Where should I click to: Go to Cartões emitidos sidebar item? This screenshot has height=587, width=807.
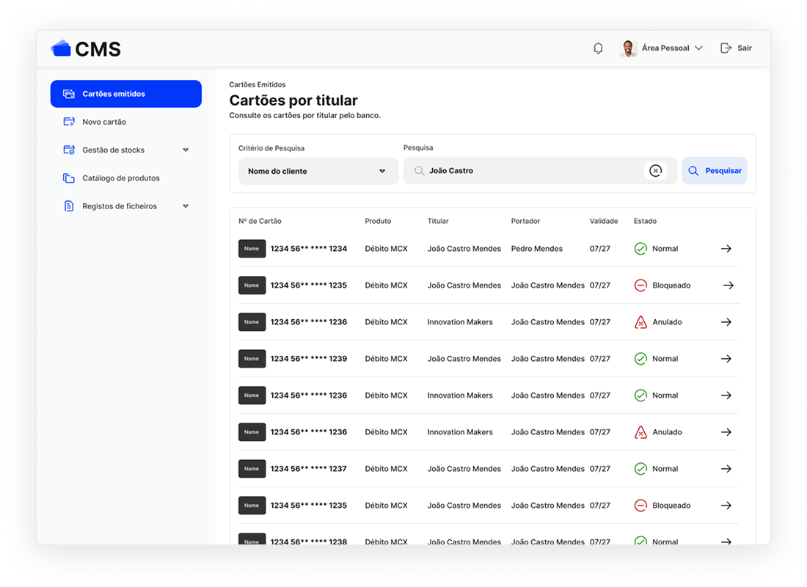tap(125, 94)
